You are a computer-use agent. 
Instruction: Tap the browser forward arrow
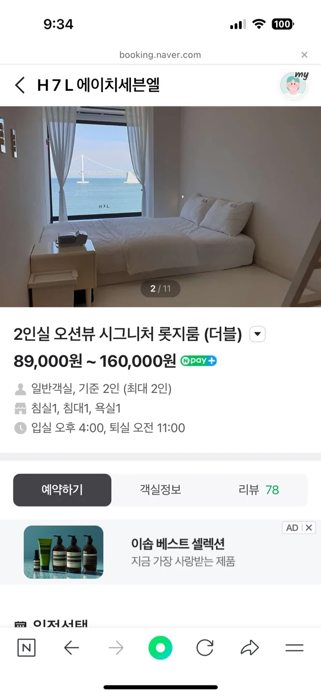click(x=116, y=648)
